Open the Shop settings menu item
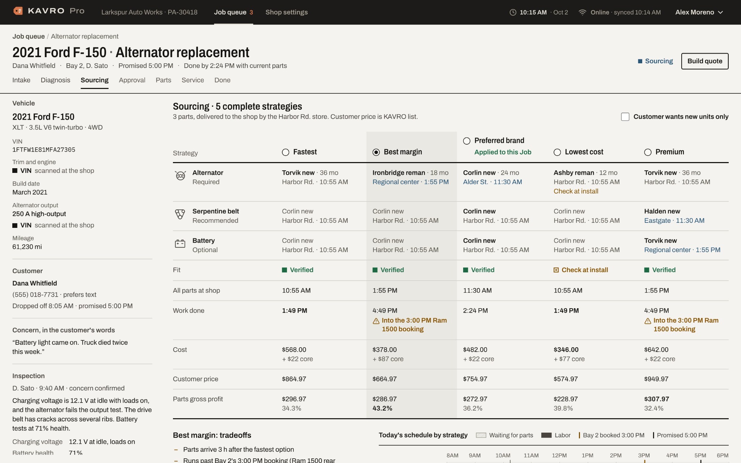 287,12
